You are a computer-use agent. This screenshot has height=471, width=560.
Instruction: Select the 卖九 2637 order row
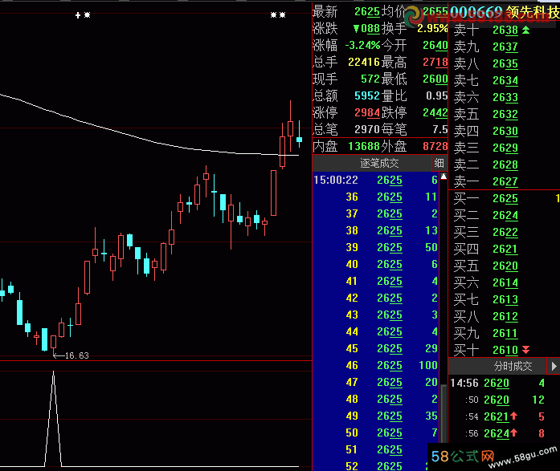click(x=504, y=47)
